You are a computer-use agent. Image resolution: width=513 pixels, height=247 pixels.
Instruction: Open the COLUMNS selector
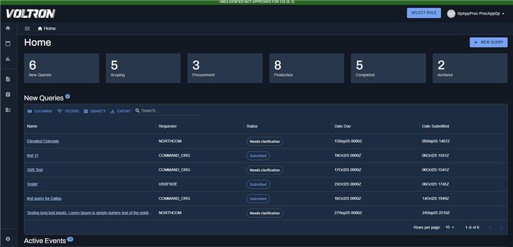40,111
